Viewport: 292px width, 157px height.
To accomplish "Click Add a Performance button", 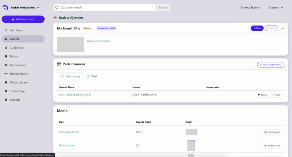I will tap(270, 65).
